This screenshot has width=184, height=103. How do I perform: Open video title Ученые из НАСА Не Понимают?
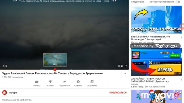(150, 38)
